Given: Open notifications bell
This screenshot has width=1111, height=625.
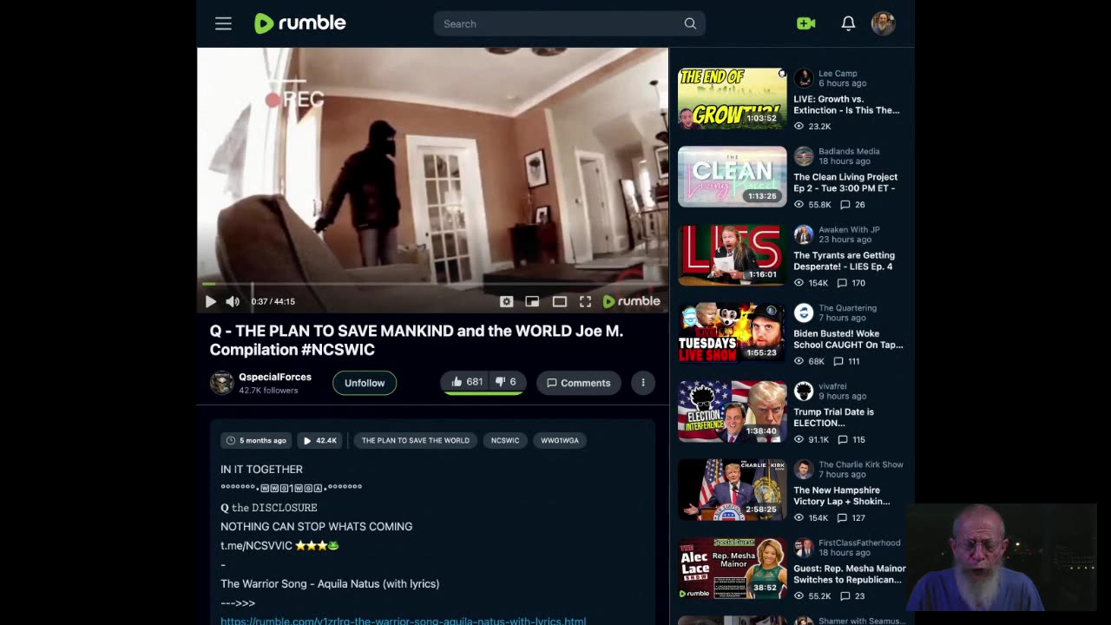Looking at the screenshot, I should tap(848, 23).
